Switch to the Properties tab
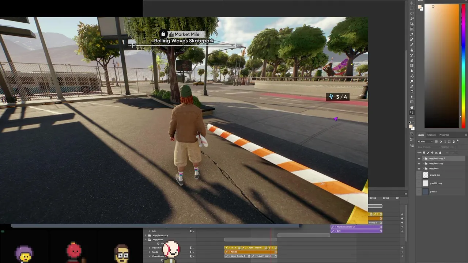Viewport: 468px width, 263px height. (444, 135)
